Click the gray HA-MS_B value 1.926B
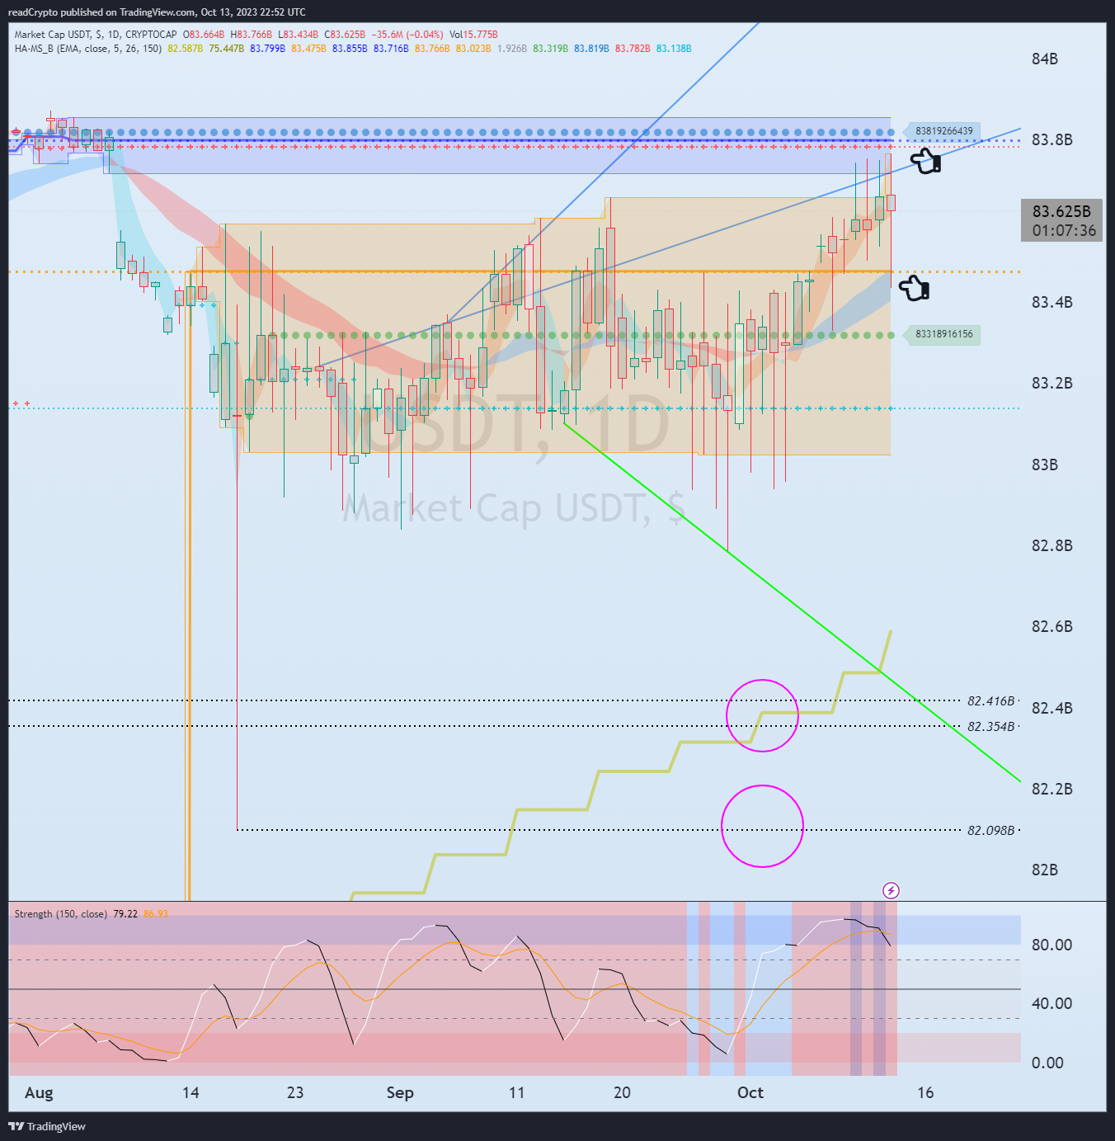1115x1141 pixels. [512, 49]
